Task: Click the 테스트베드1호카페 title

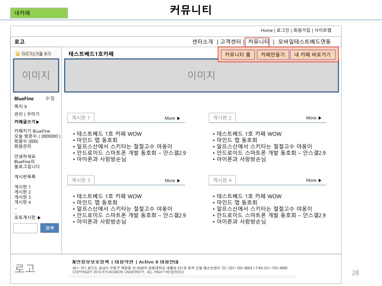Action: click(x=91, y=54)
